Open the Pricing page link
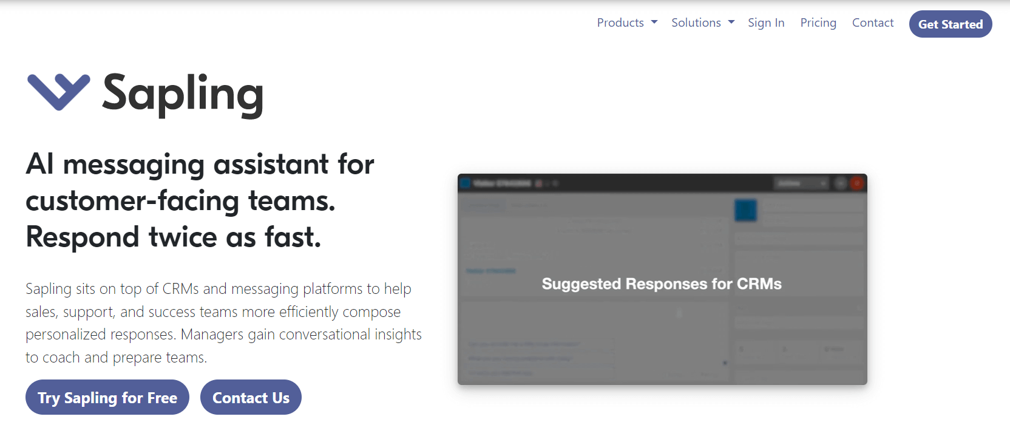This screenshot has width=1010, height=439. pos(818,23)
